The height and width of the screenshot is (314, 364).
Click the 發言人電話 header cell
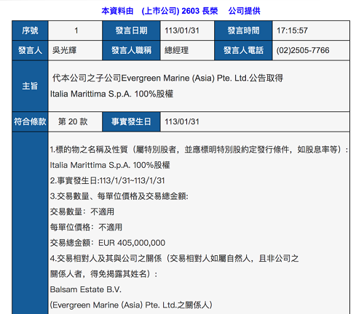tap(243, 50)
